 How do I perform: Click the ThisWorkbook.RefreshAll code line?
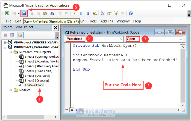click(x=100, y=55)
